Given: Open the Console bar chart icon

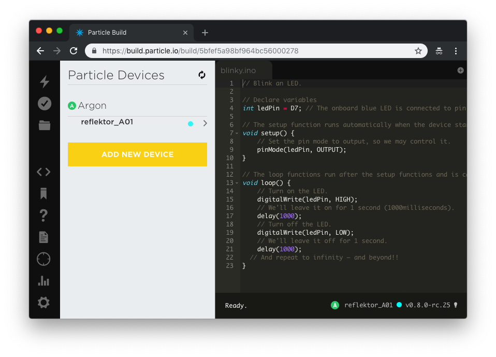Looking at the screenshot, I should click(x=43, y=281).
